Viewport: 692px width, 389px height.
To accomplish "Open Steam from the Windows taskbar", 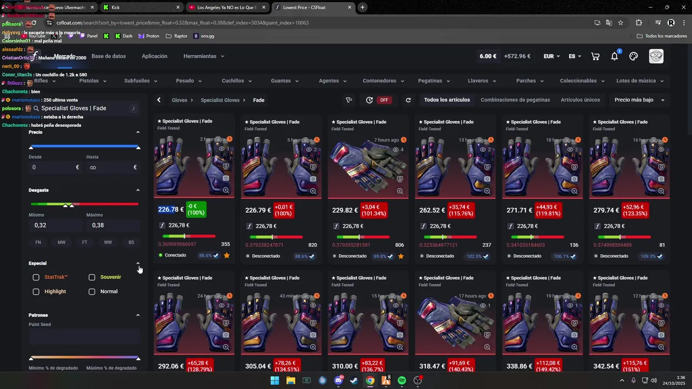I will pos(354,380).
